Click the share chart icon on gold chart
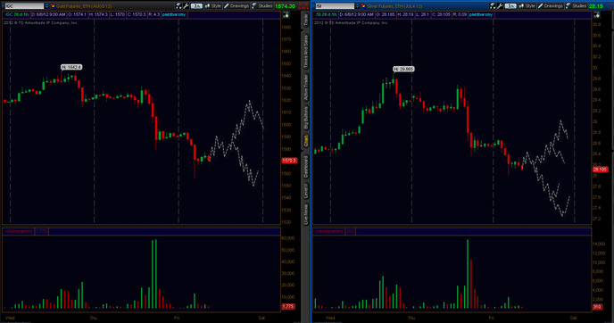Viewport: 614px width, 323px height. coord(179,6)
